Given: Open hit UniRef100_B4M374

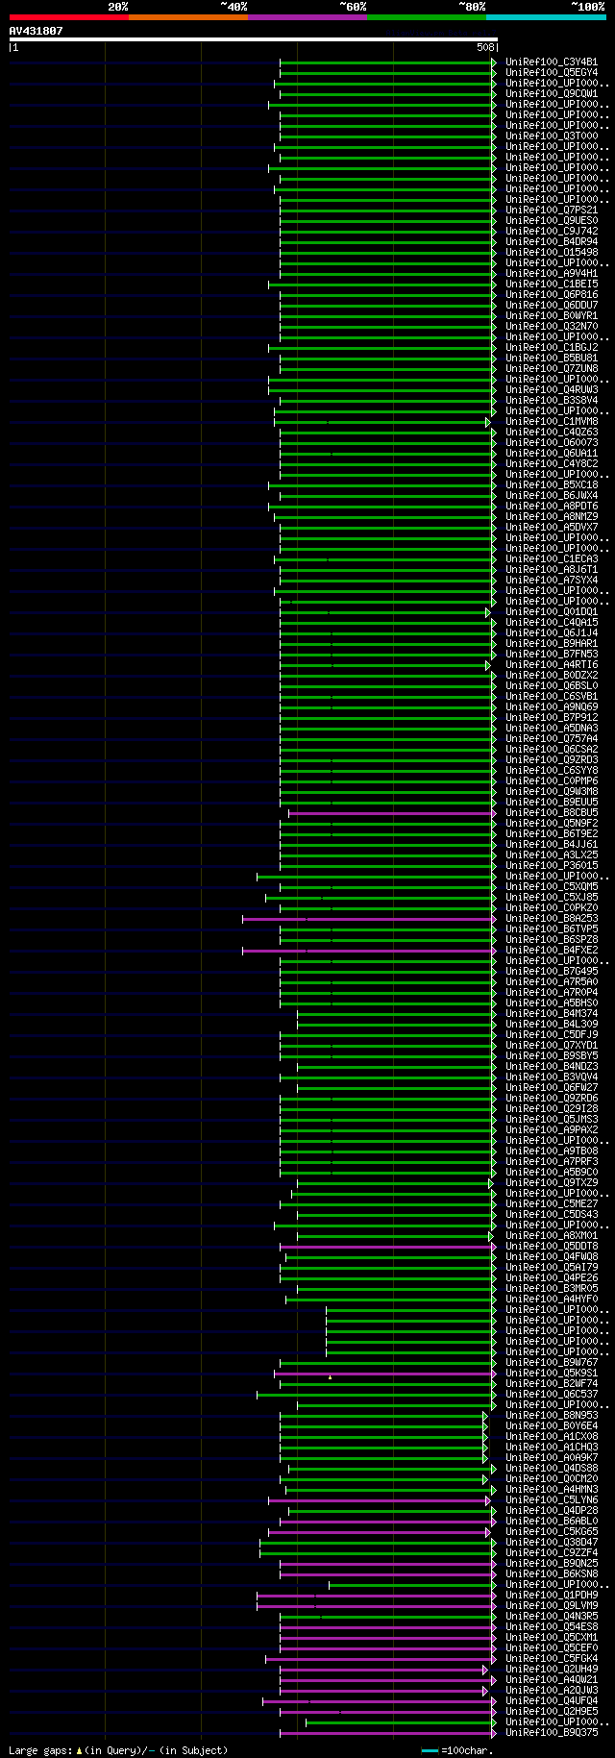Looking at the screenshot, I should coord(552,1014).
